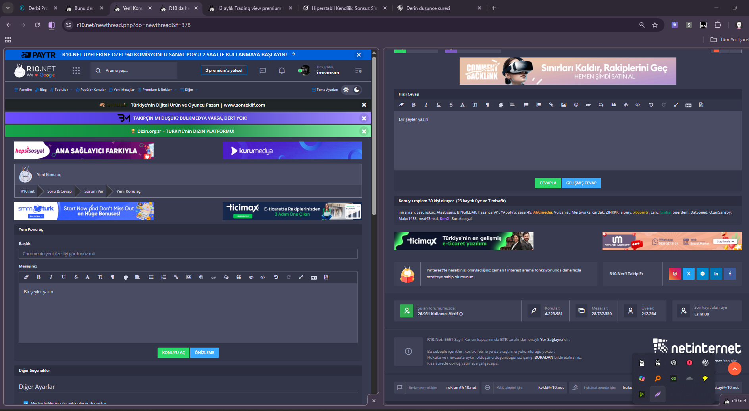Insert a link from the Mesajınız editor toolbar
Image resolution: width=749 pixels, height=411 pixels.
pyautogui.click(x=176, y=277)
